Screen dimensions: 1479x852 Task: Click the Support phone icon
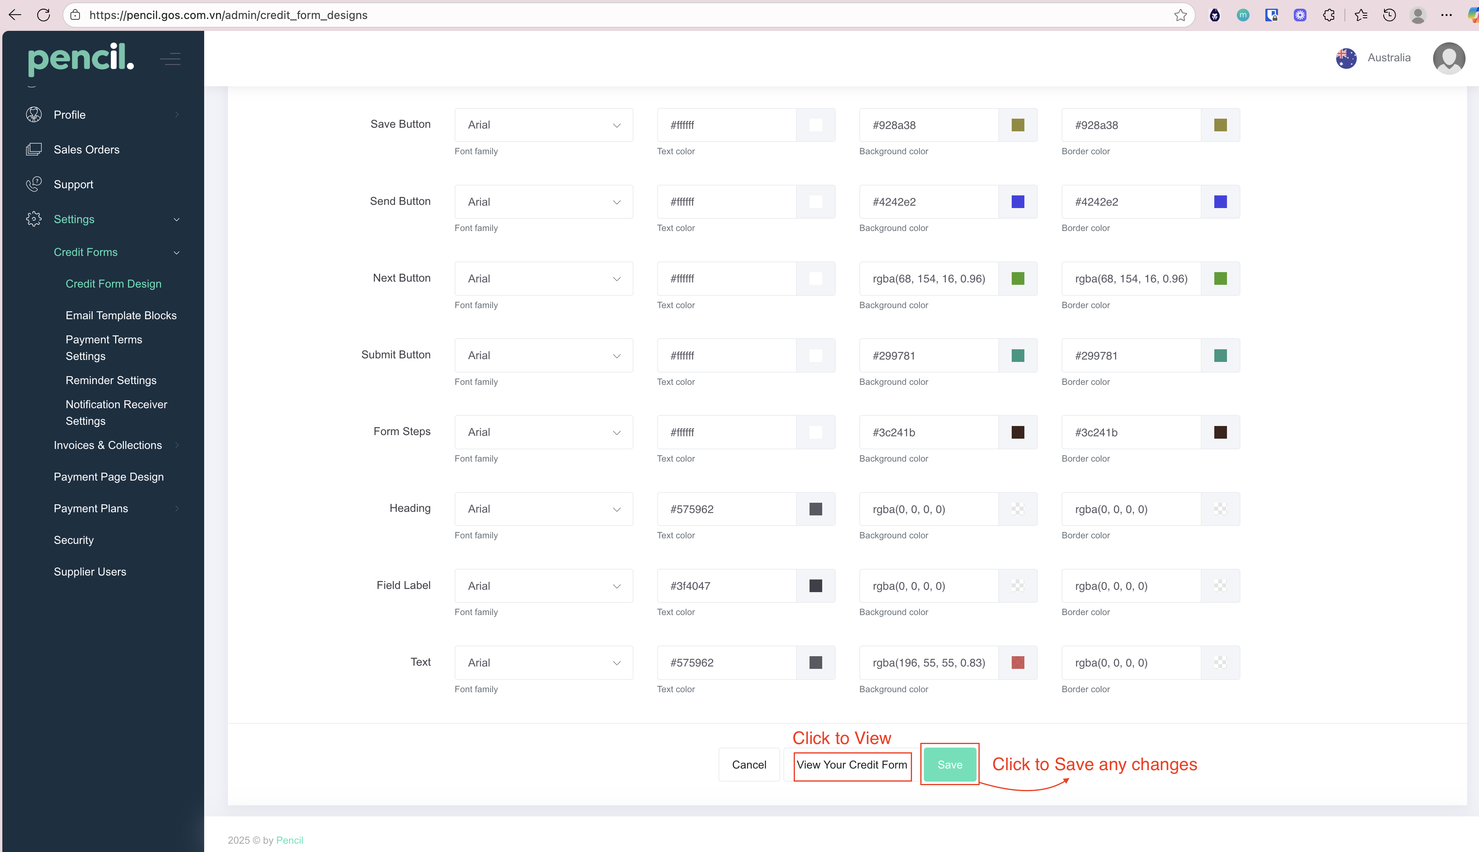pyautogui.click(x=34, y=184)
